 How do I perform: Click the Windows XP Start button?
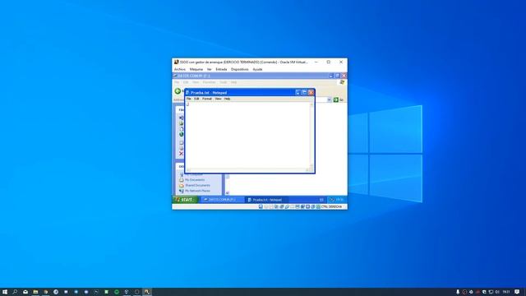click(185, 200)
